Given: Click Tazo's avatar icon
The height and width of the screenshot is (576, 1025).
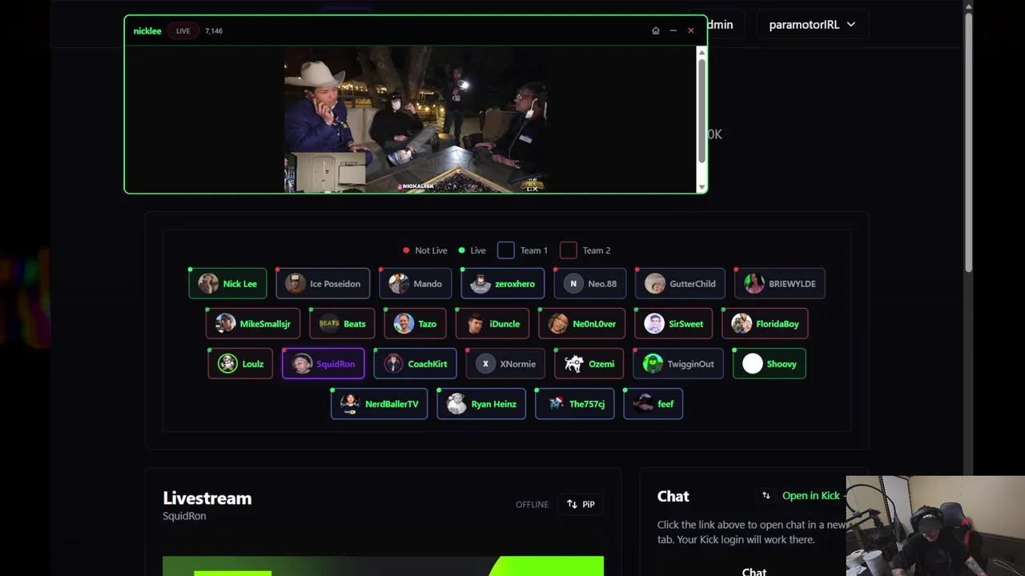Looking at the screenshot, I should (x=404, y=324).
